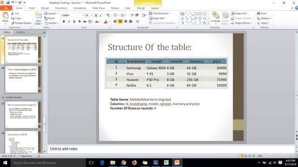The height and width of the screenshot is (167, 298).
Task: Click the New Slide icon
Action: click(38, 16)
